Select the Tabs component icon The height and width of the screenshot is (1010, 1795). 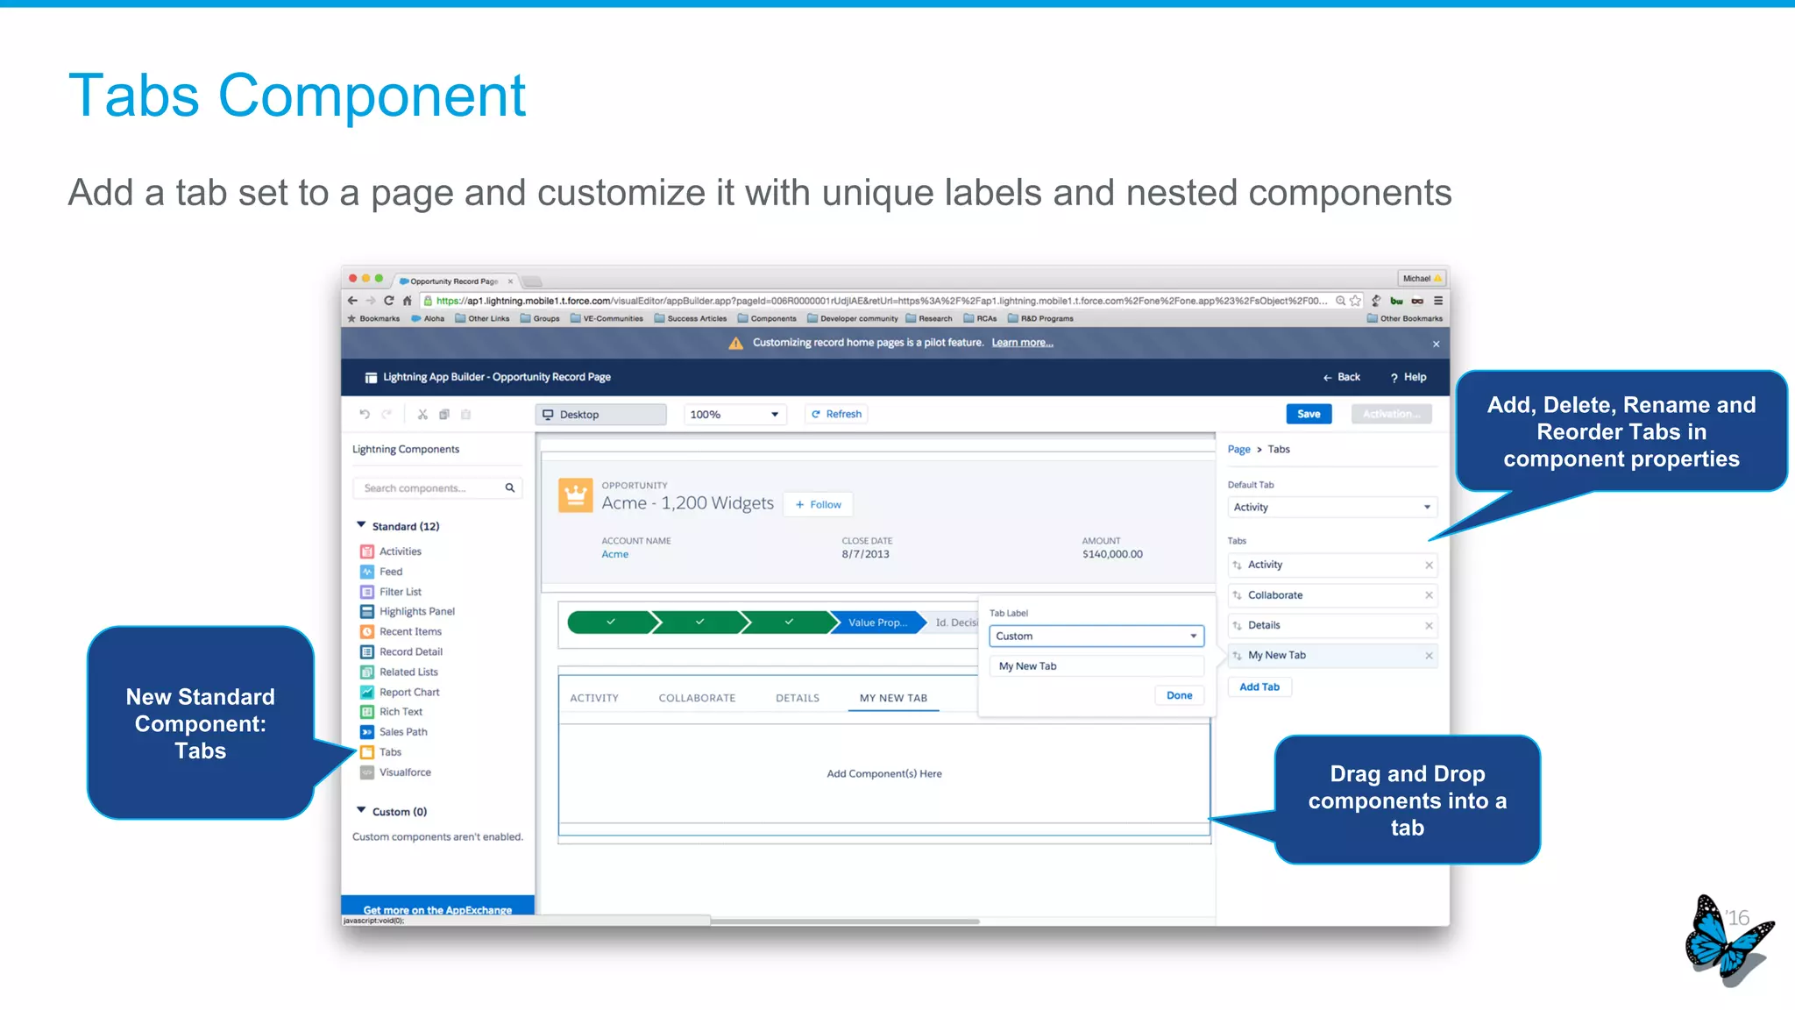[367, 752]
